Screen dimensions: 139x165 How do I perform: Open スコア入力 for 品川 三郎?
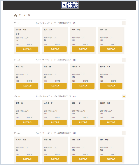pyautogui.click(x=55, y=49)
